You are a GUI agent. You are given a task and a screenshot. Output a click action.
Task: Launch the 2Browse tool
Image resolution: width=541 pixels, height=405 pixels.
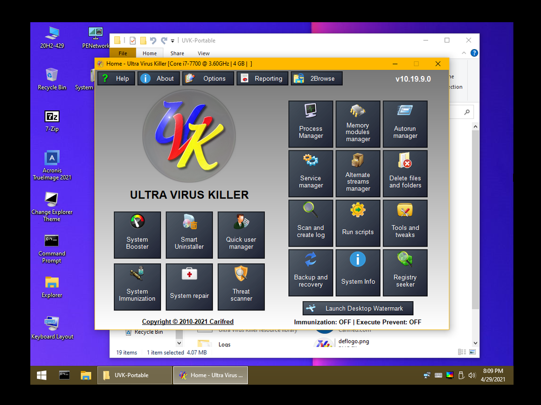pyautogui.click(x=317, y=78)
